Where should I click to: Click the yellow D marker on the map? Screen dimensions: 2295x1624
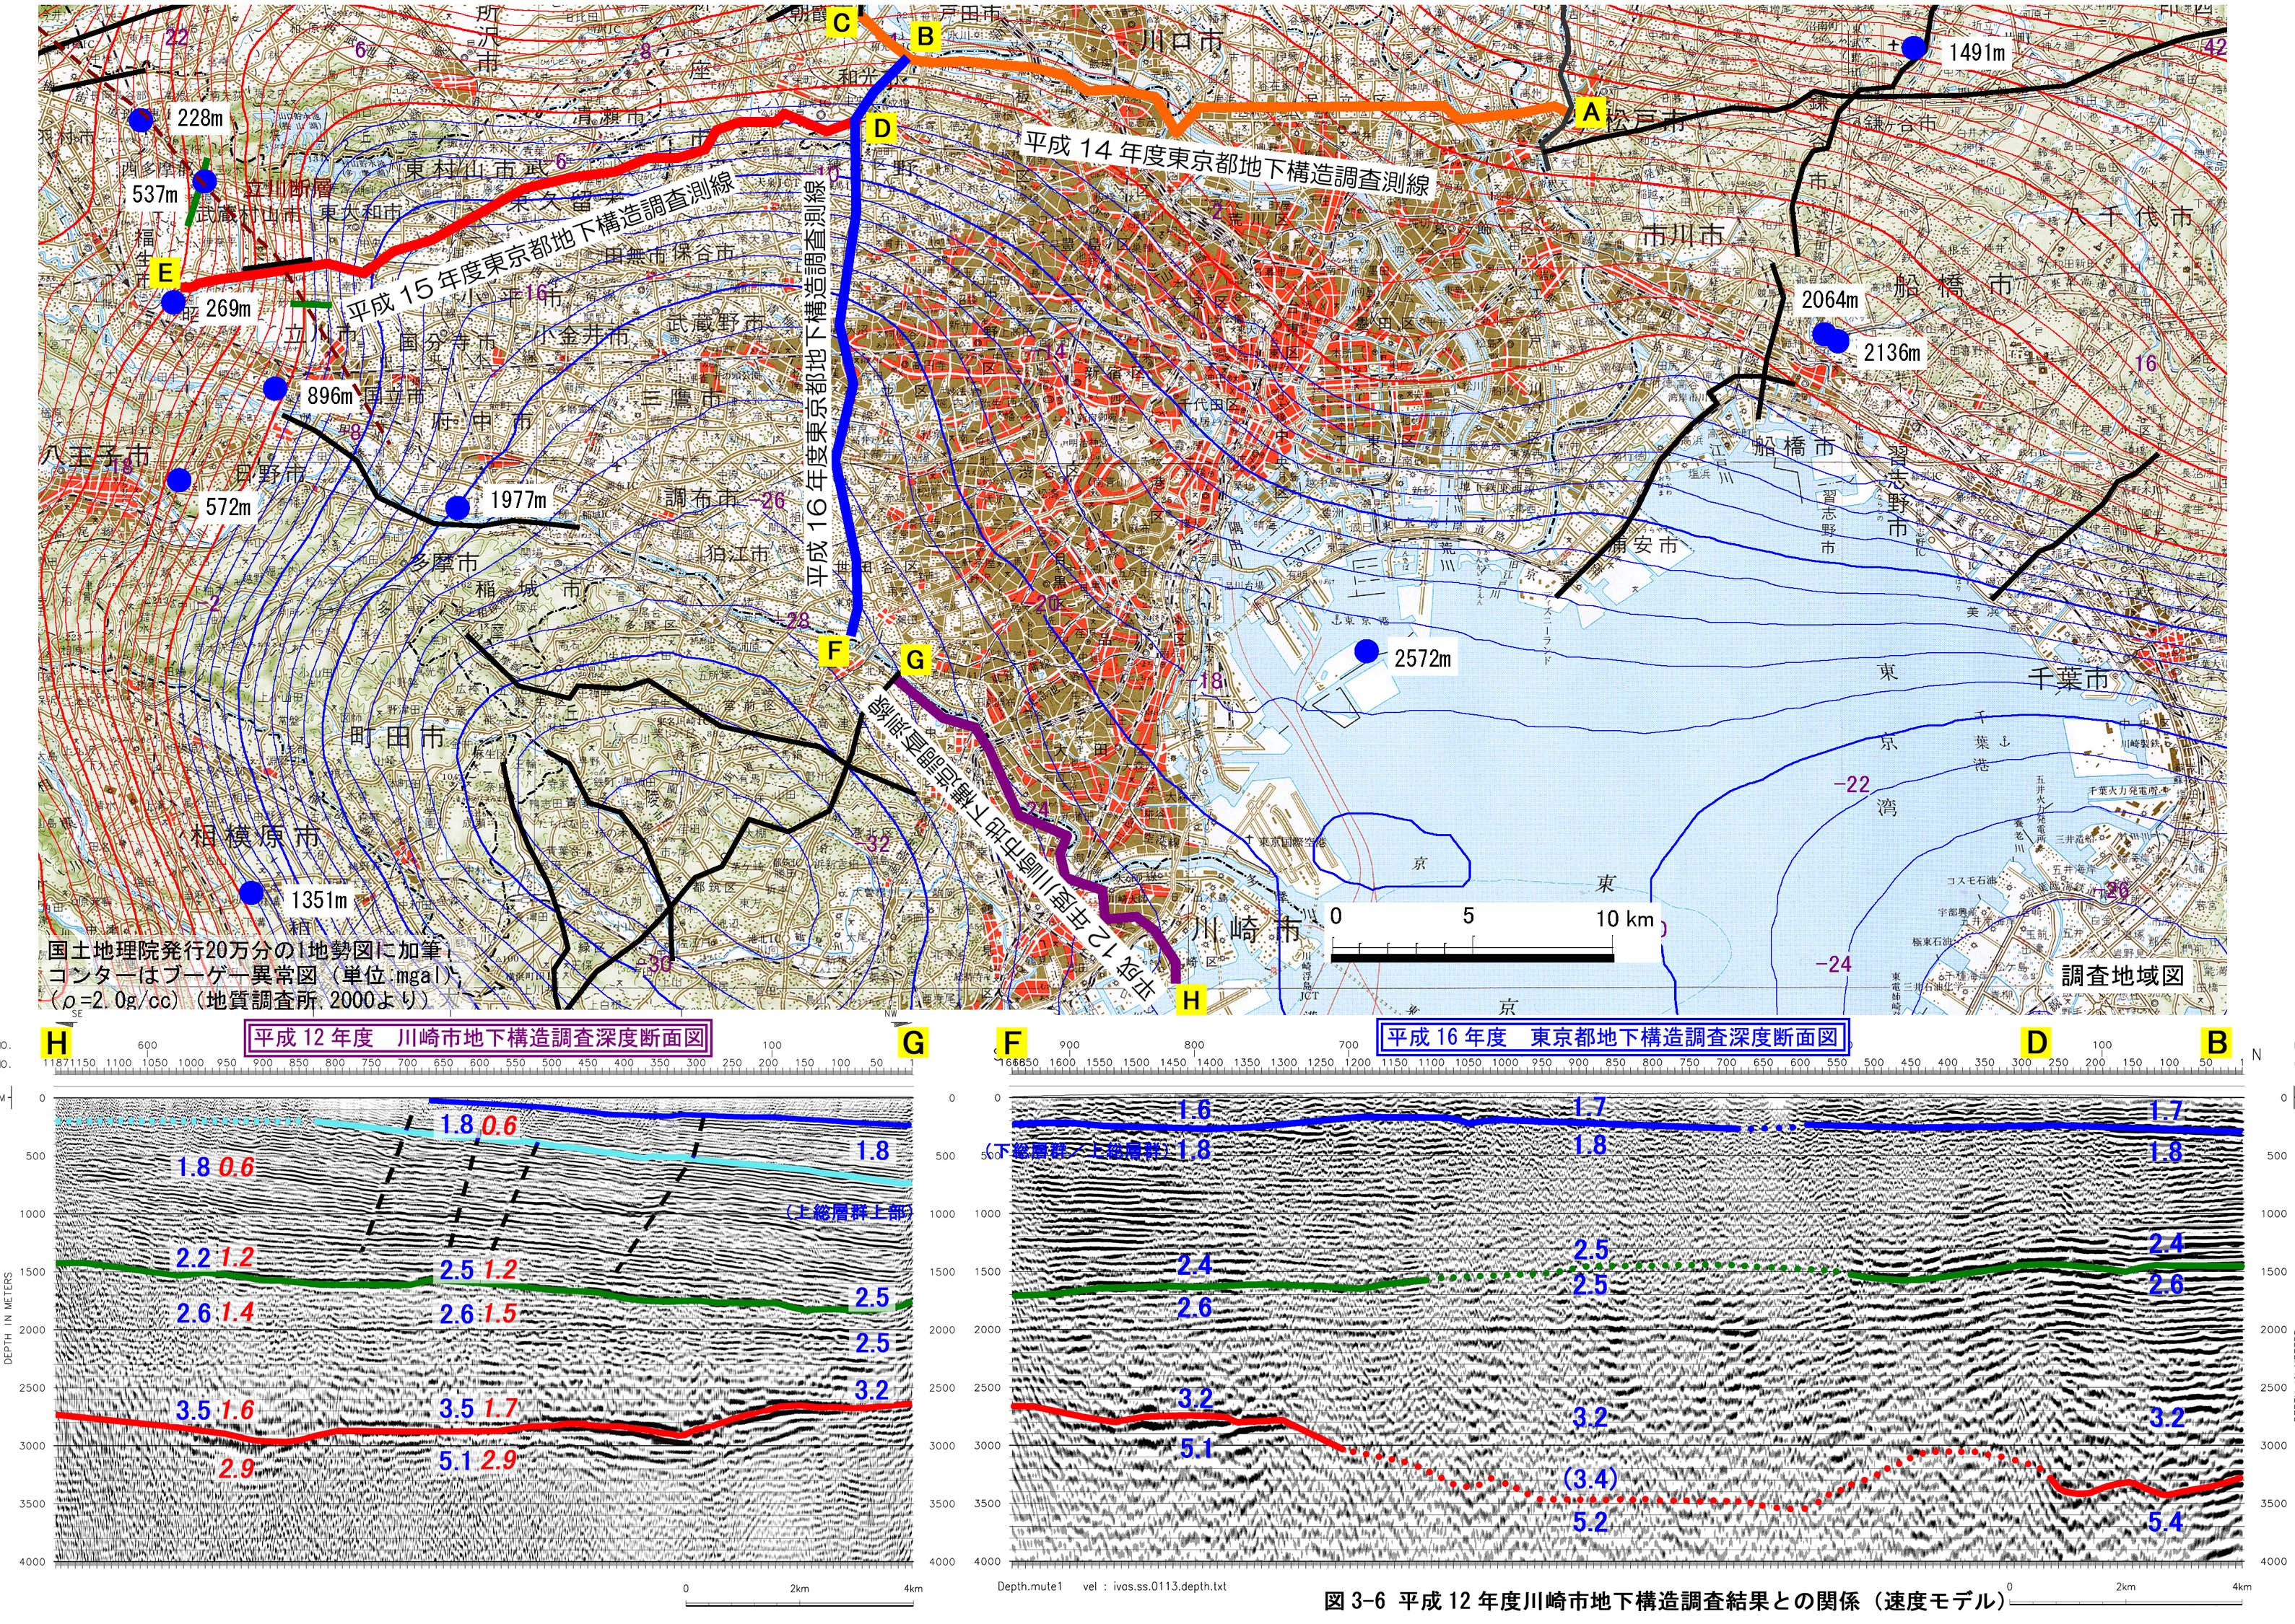click(881, 129)
